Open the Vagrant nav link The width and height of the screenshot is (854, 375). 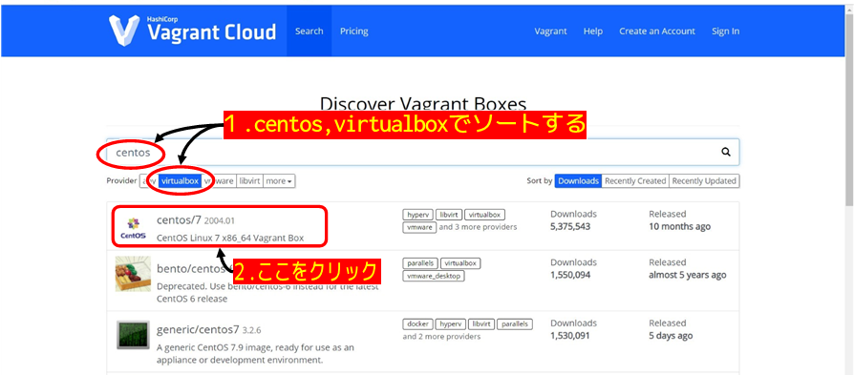point(550,31)
